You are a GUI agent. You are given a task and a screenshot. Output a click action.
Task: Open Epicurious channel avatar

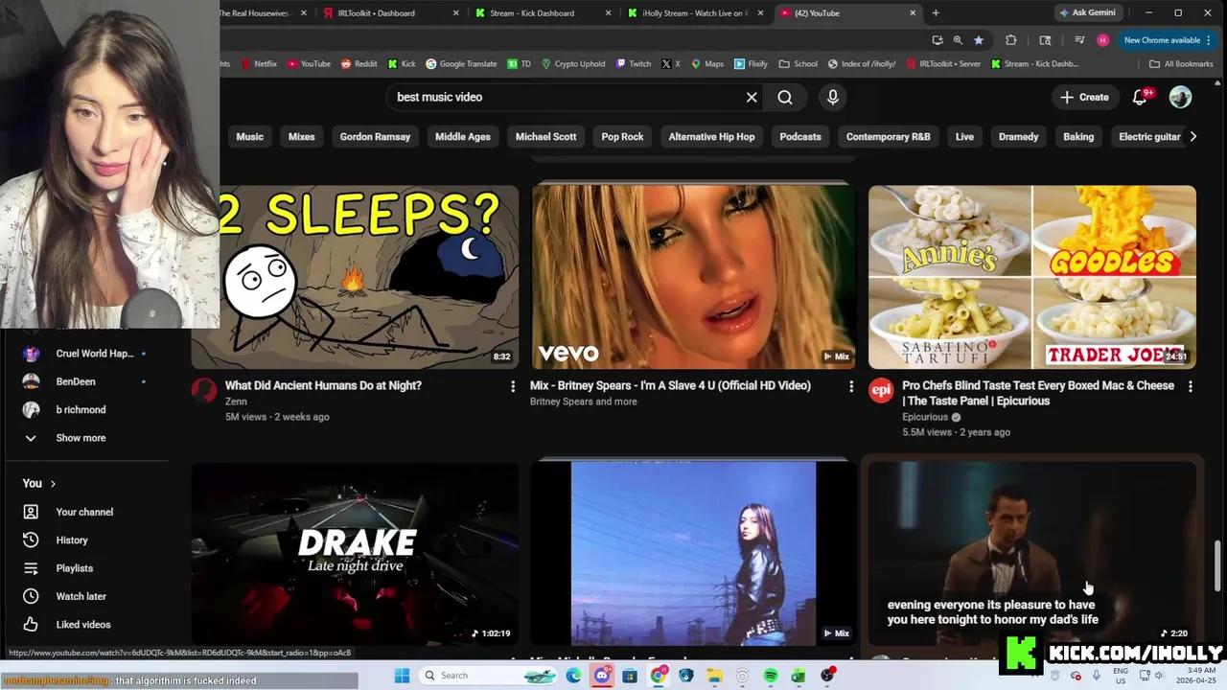881,389
